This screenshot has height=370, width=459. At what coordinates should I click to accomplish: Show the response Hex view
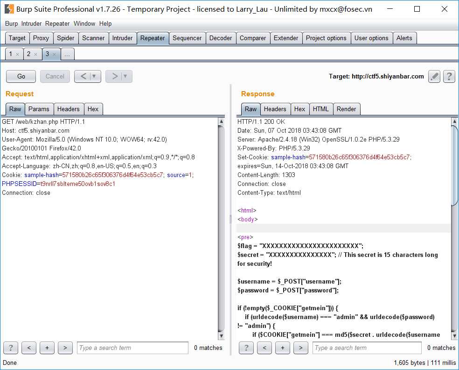[x=300, y=109]
